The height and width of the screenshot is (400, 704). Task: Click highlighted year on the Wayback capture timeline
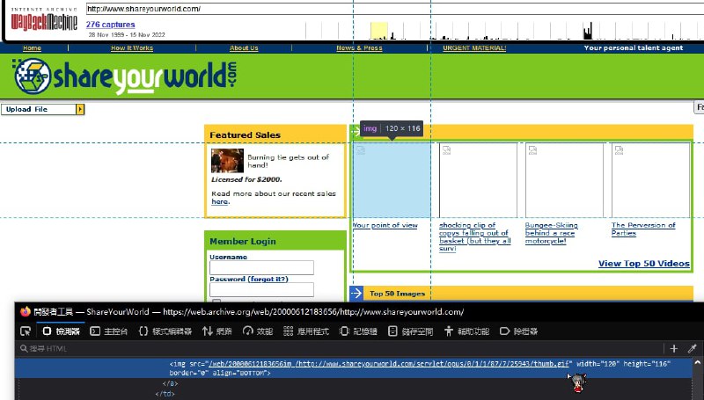point(378,31)
